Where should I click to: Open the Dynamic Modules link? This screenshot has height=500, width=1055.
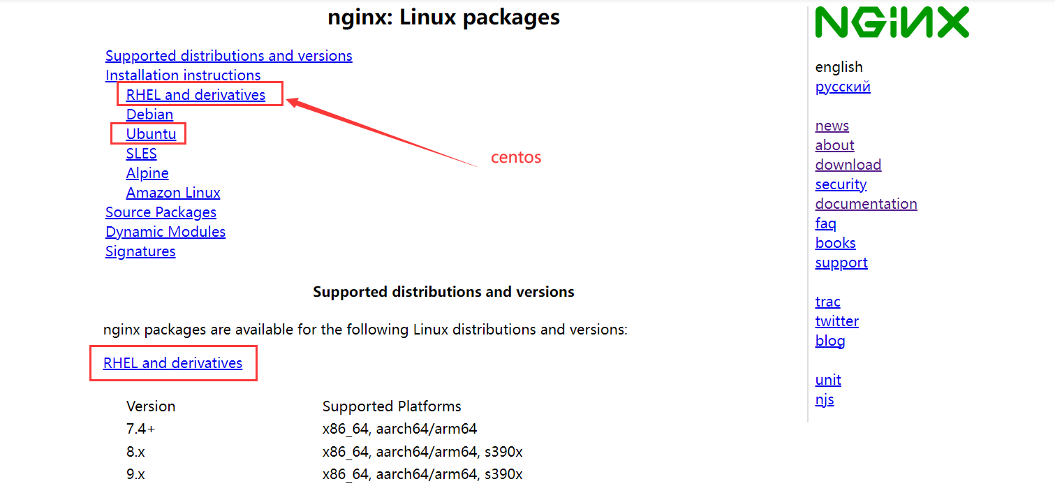165,232
